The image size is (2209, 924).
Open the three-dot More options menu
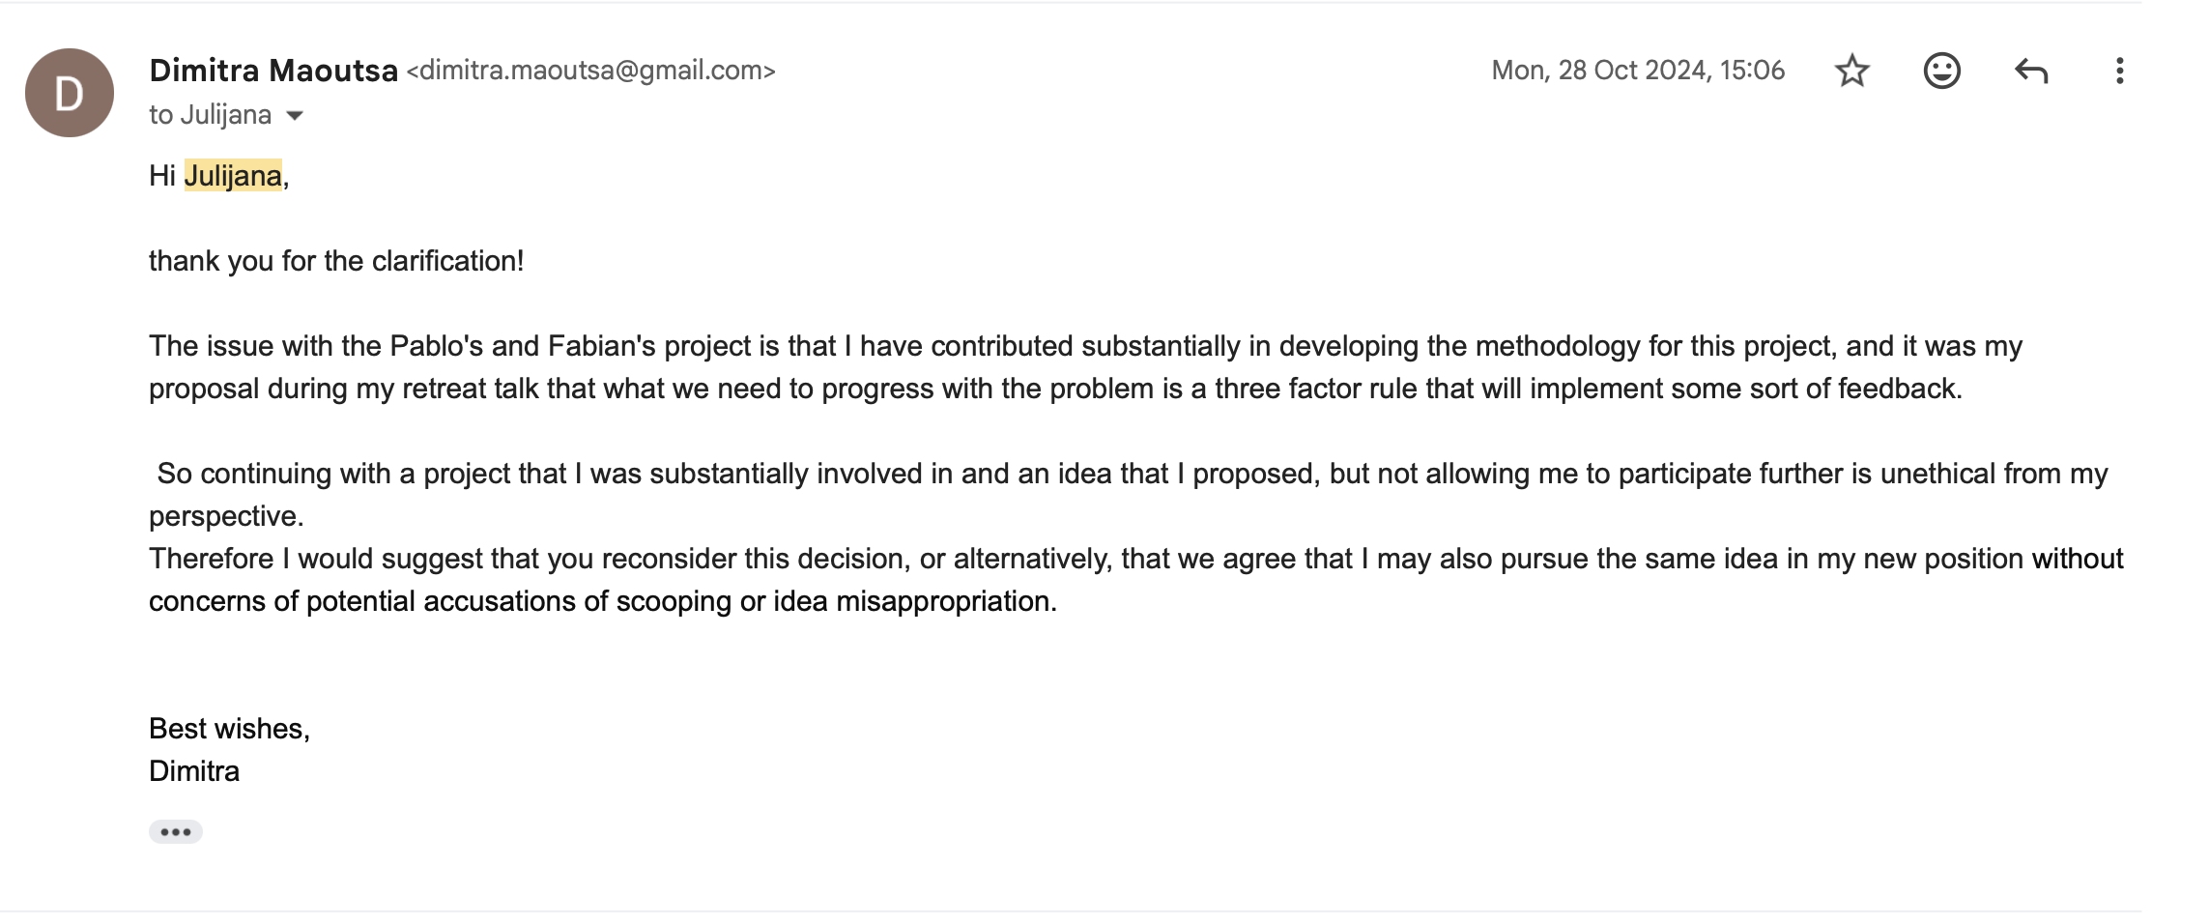coord(2119,71)
